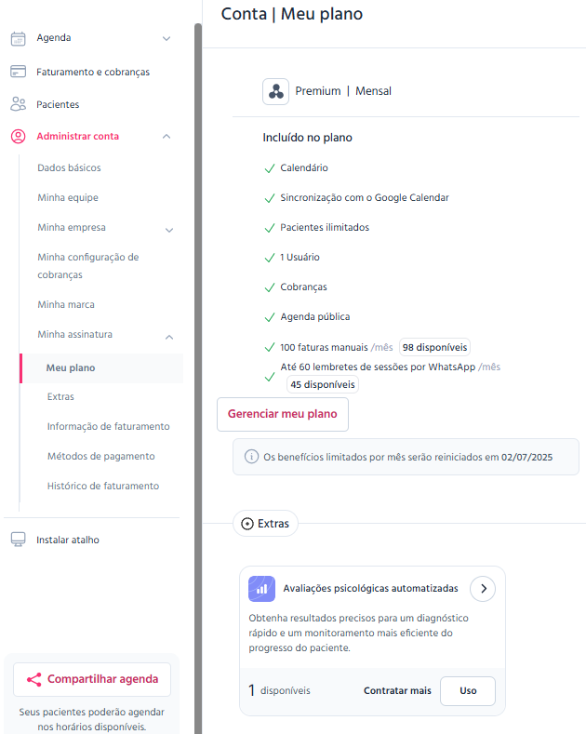
Task: Click the Premium plan logo icon
Action: tap(275, 91)
